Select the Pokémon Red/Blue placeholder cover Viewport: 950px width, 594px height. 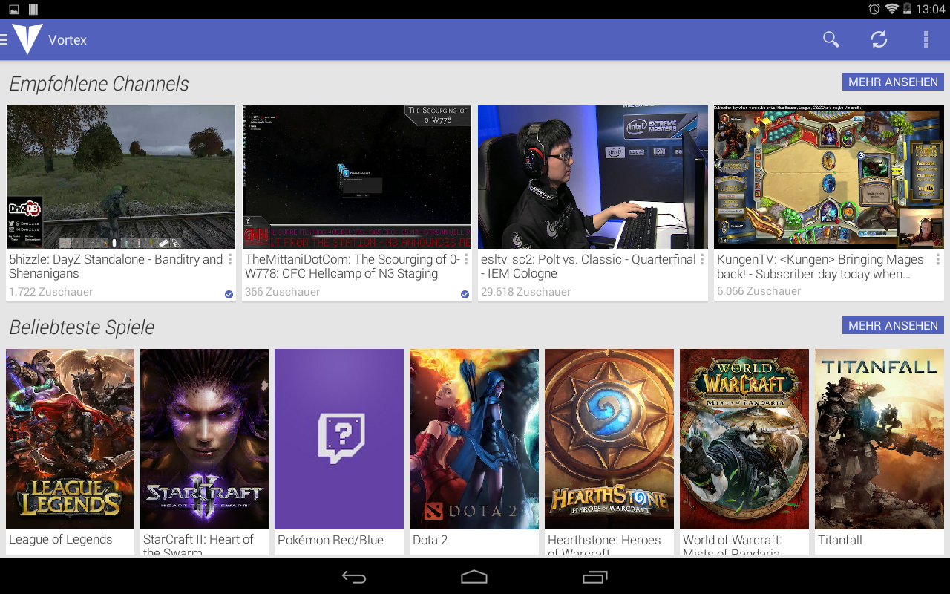tap(339, 439)
